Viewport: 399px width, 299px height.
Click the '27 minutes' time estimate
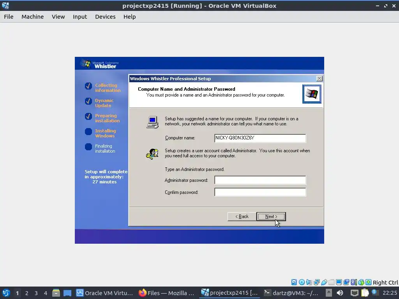tap(104, 182)
